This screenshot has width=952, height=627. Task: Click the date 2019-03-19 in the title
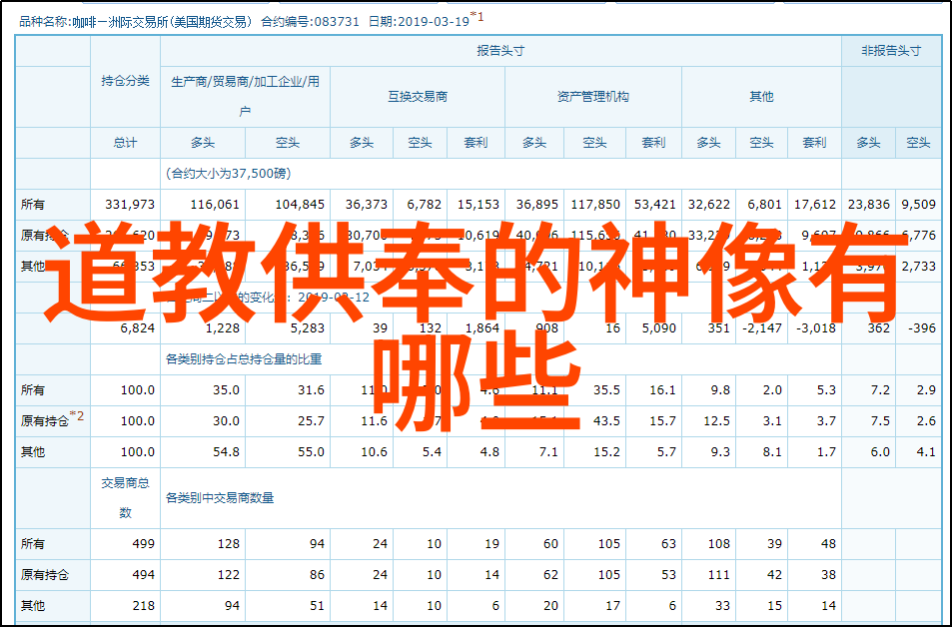pyautogui.click(x=435, y=20)
